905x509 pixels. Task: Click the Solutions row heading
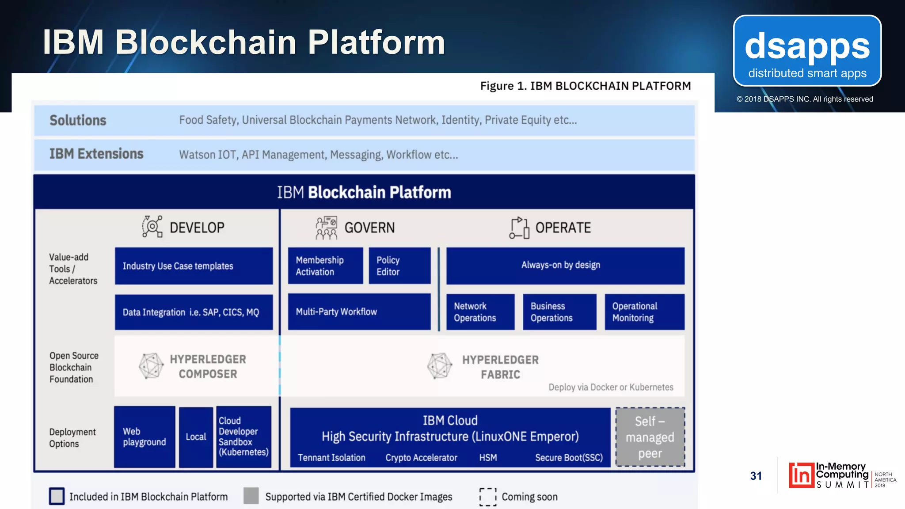78,120
